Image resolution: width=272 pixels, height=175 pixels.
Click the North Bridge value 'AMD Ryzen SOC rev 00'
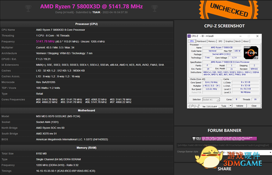[50, 128]
